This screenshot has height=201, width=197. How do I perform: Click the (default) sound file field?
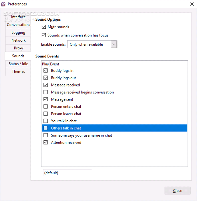[x=67, y=173]
